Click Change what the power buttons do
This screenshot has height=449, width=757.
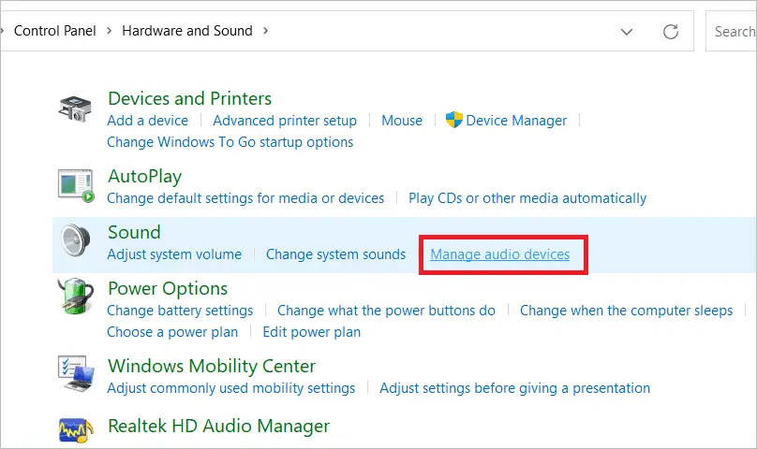click(386, 311)
